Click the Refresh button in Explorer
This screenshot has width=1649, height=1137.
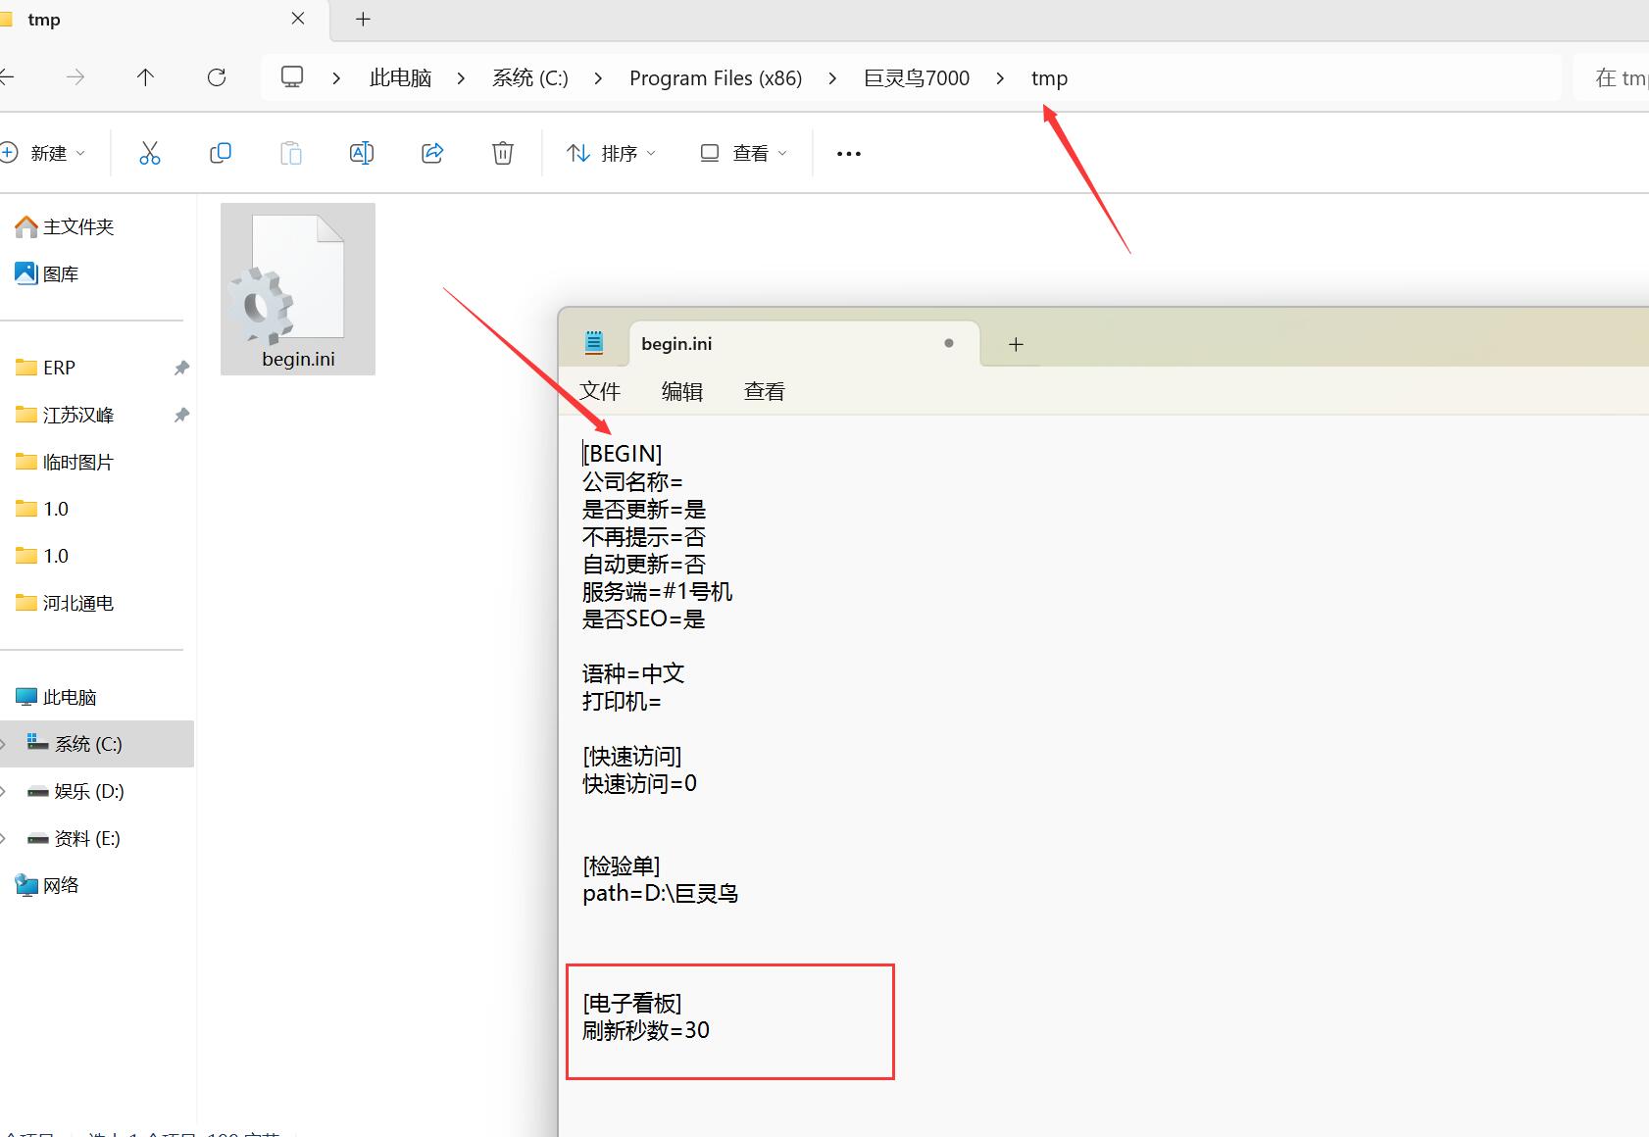click(217, 77)
